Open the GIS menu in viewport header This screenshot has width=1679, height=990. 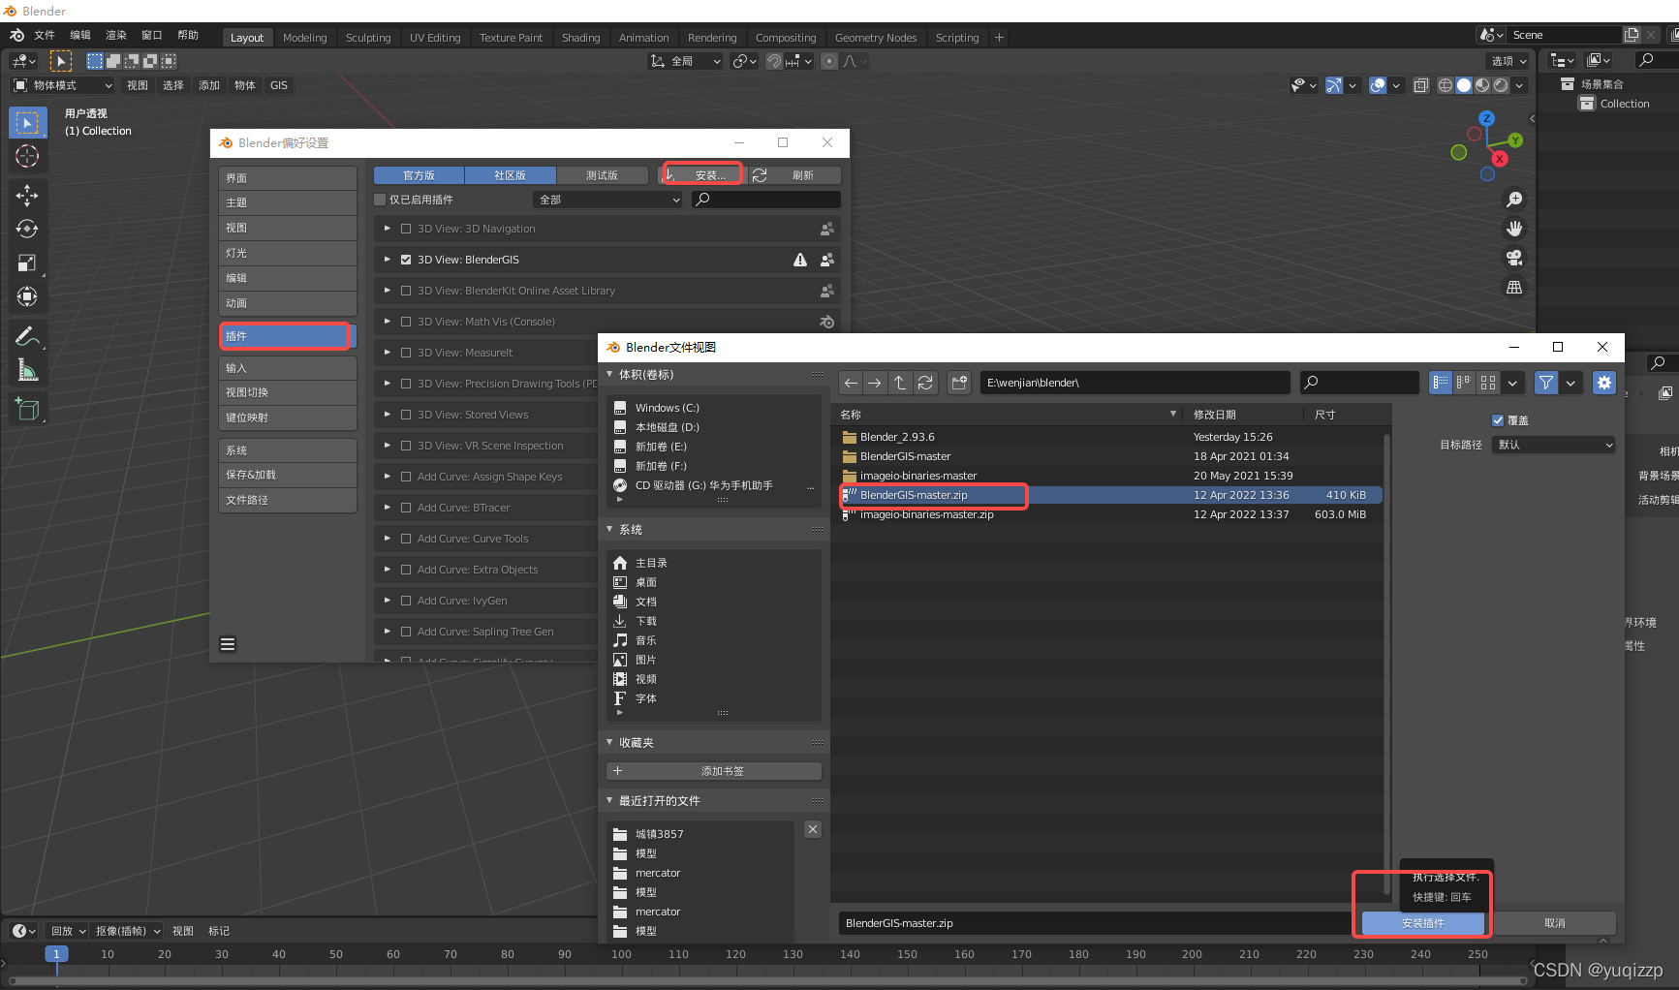[279, 85]
